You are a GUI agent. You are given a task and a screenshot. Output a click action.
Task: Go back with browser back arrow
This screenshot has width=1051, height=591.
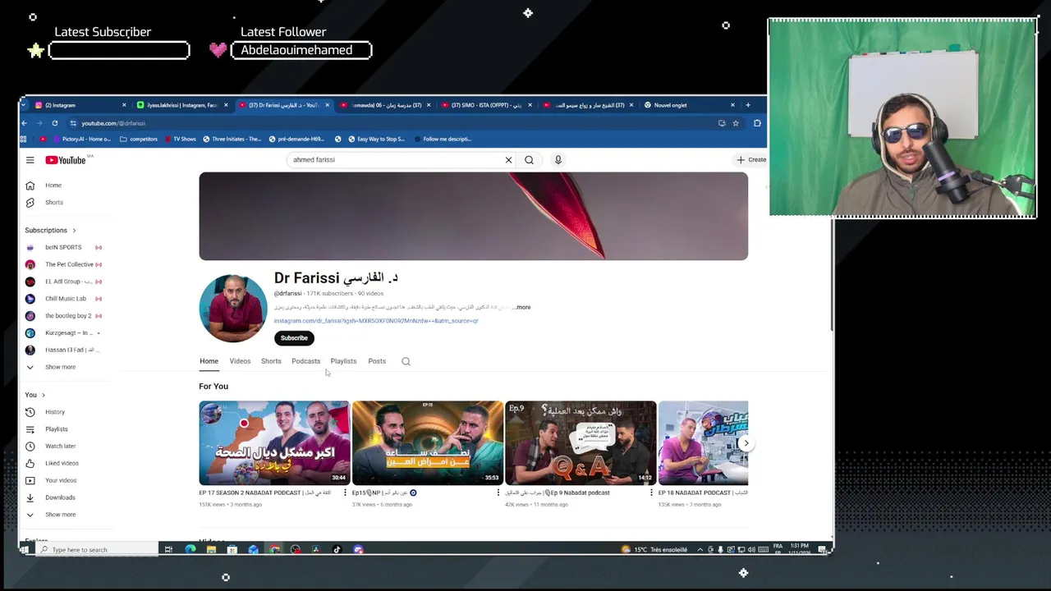(25, 123)
